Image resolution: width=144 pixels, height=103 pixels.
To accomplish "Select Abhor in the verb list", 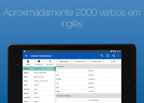I will 39,77.
